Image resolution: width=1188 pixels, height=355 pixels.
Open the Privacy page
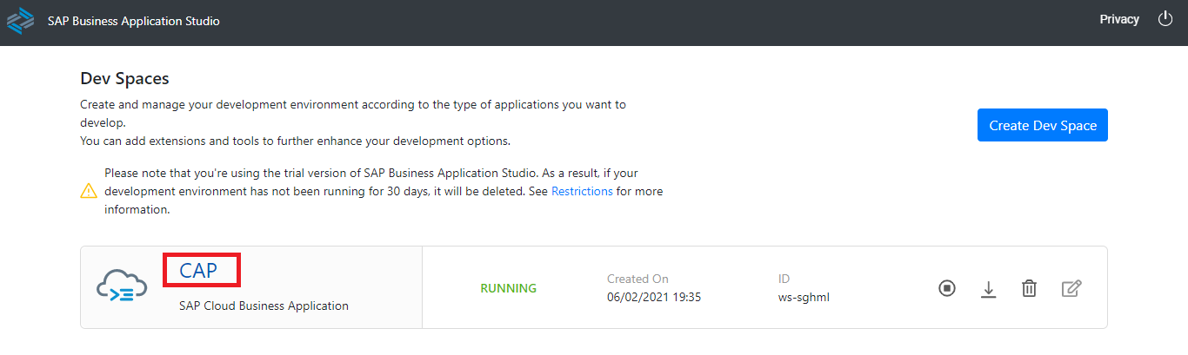tap(1119, 19)
